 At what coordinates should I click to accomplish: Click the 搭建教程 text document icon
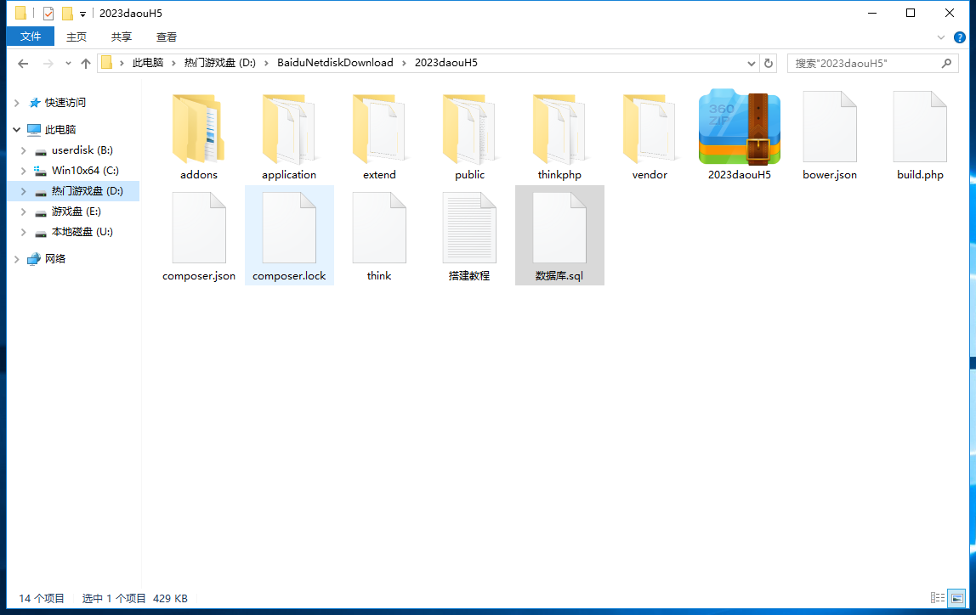469,228
